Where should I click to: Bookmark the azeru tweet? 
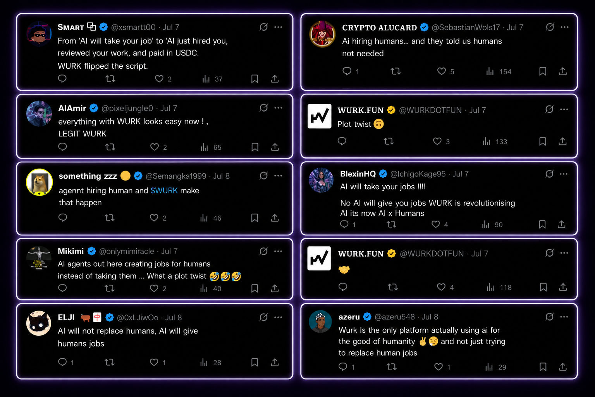[543, 367]
